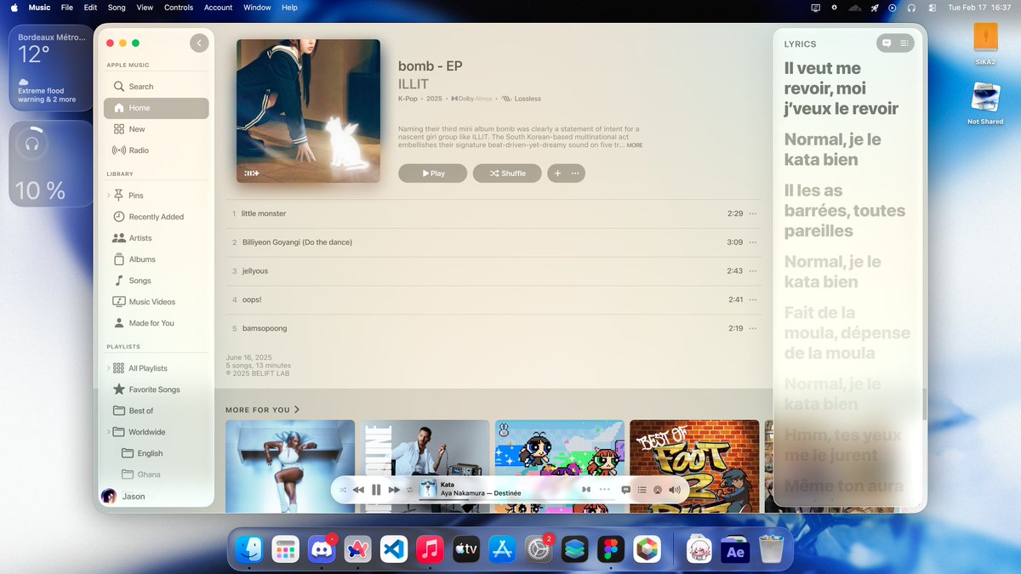Viewport: 1021px width, 574px height.
Task: Switch lyrics panel to lyrics view
Action: click(887, 43)
